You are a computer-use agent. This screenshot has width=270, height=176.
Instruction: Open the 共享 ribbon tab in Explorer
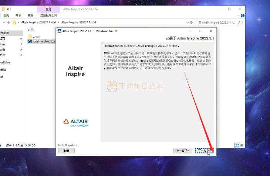18,15
